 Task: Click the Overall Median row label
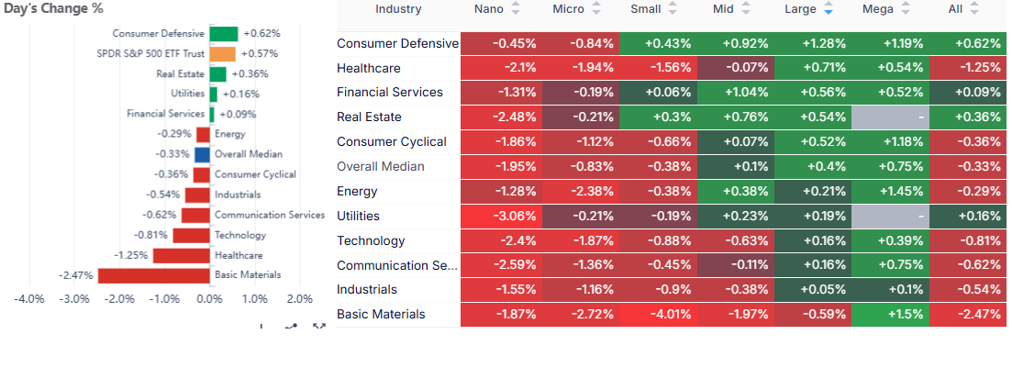(381, 166)
